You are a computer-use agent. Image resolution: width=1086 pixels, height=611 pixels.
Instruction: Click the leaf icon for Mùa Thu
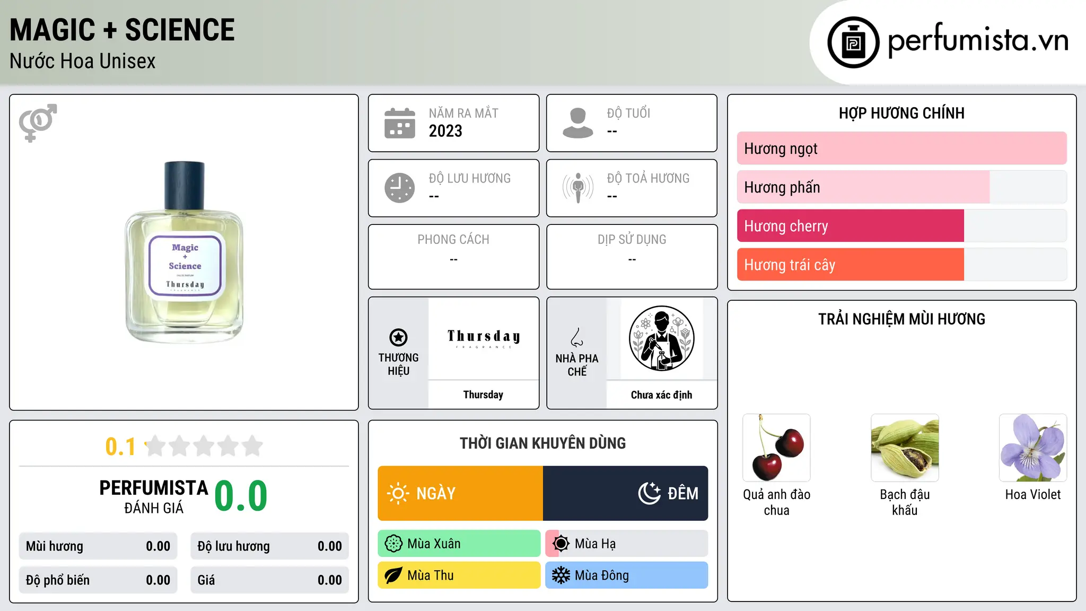click(x=393, y=575)
